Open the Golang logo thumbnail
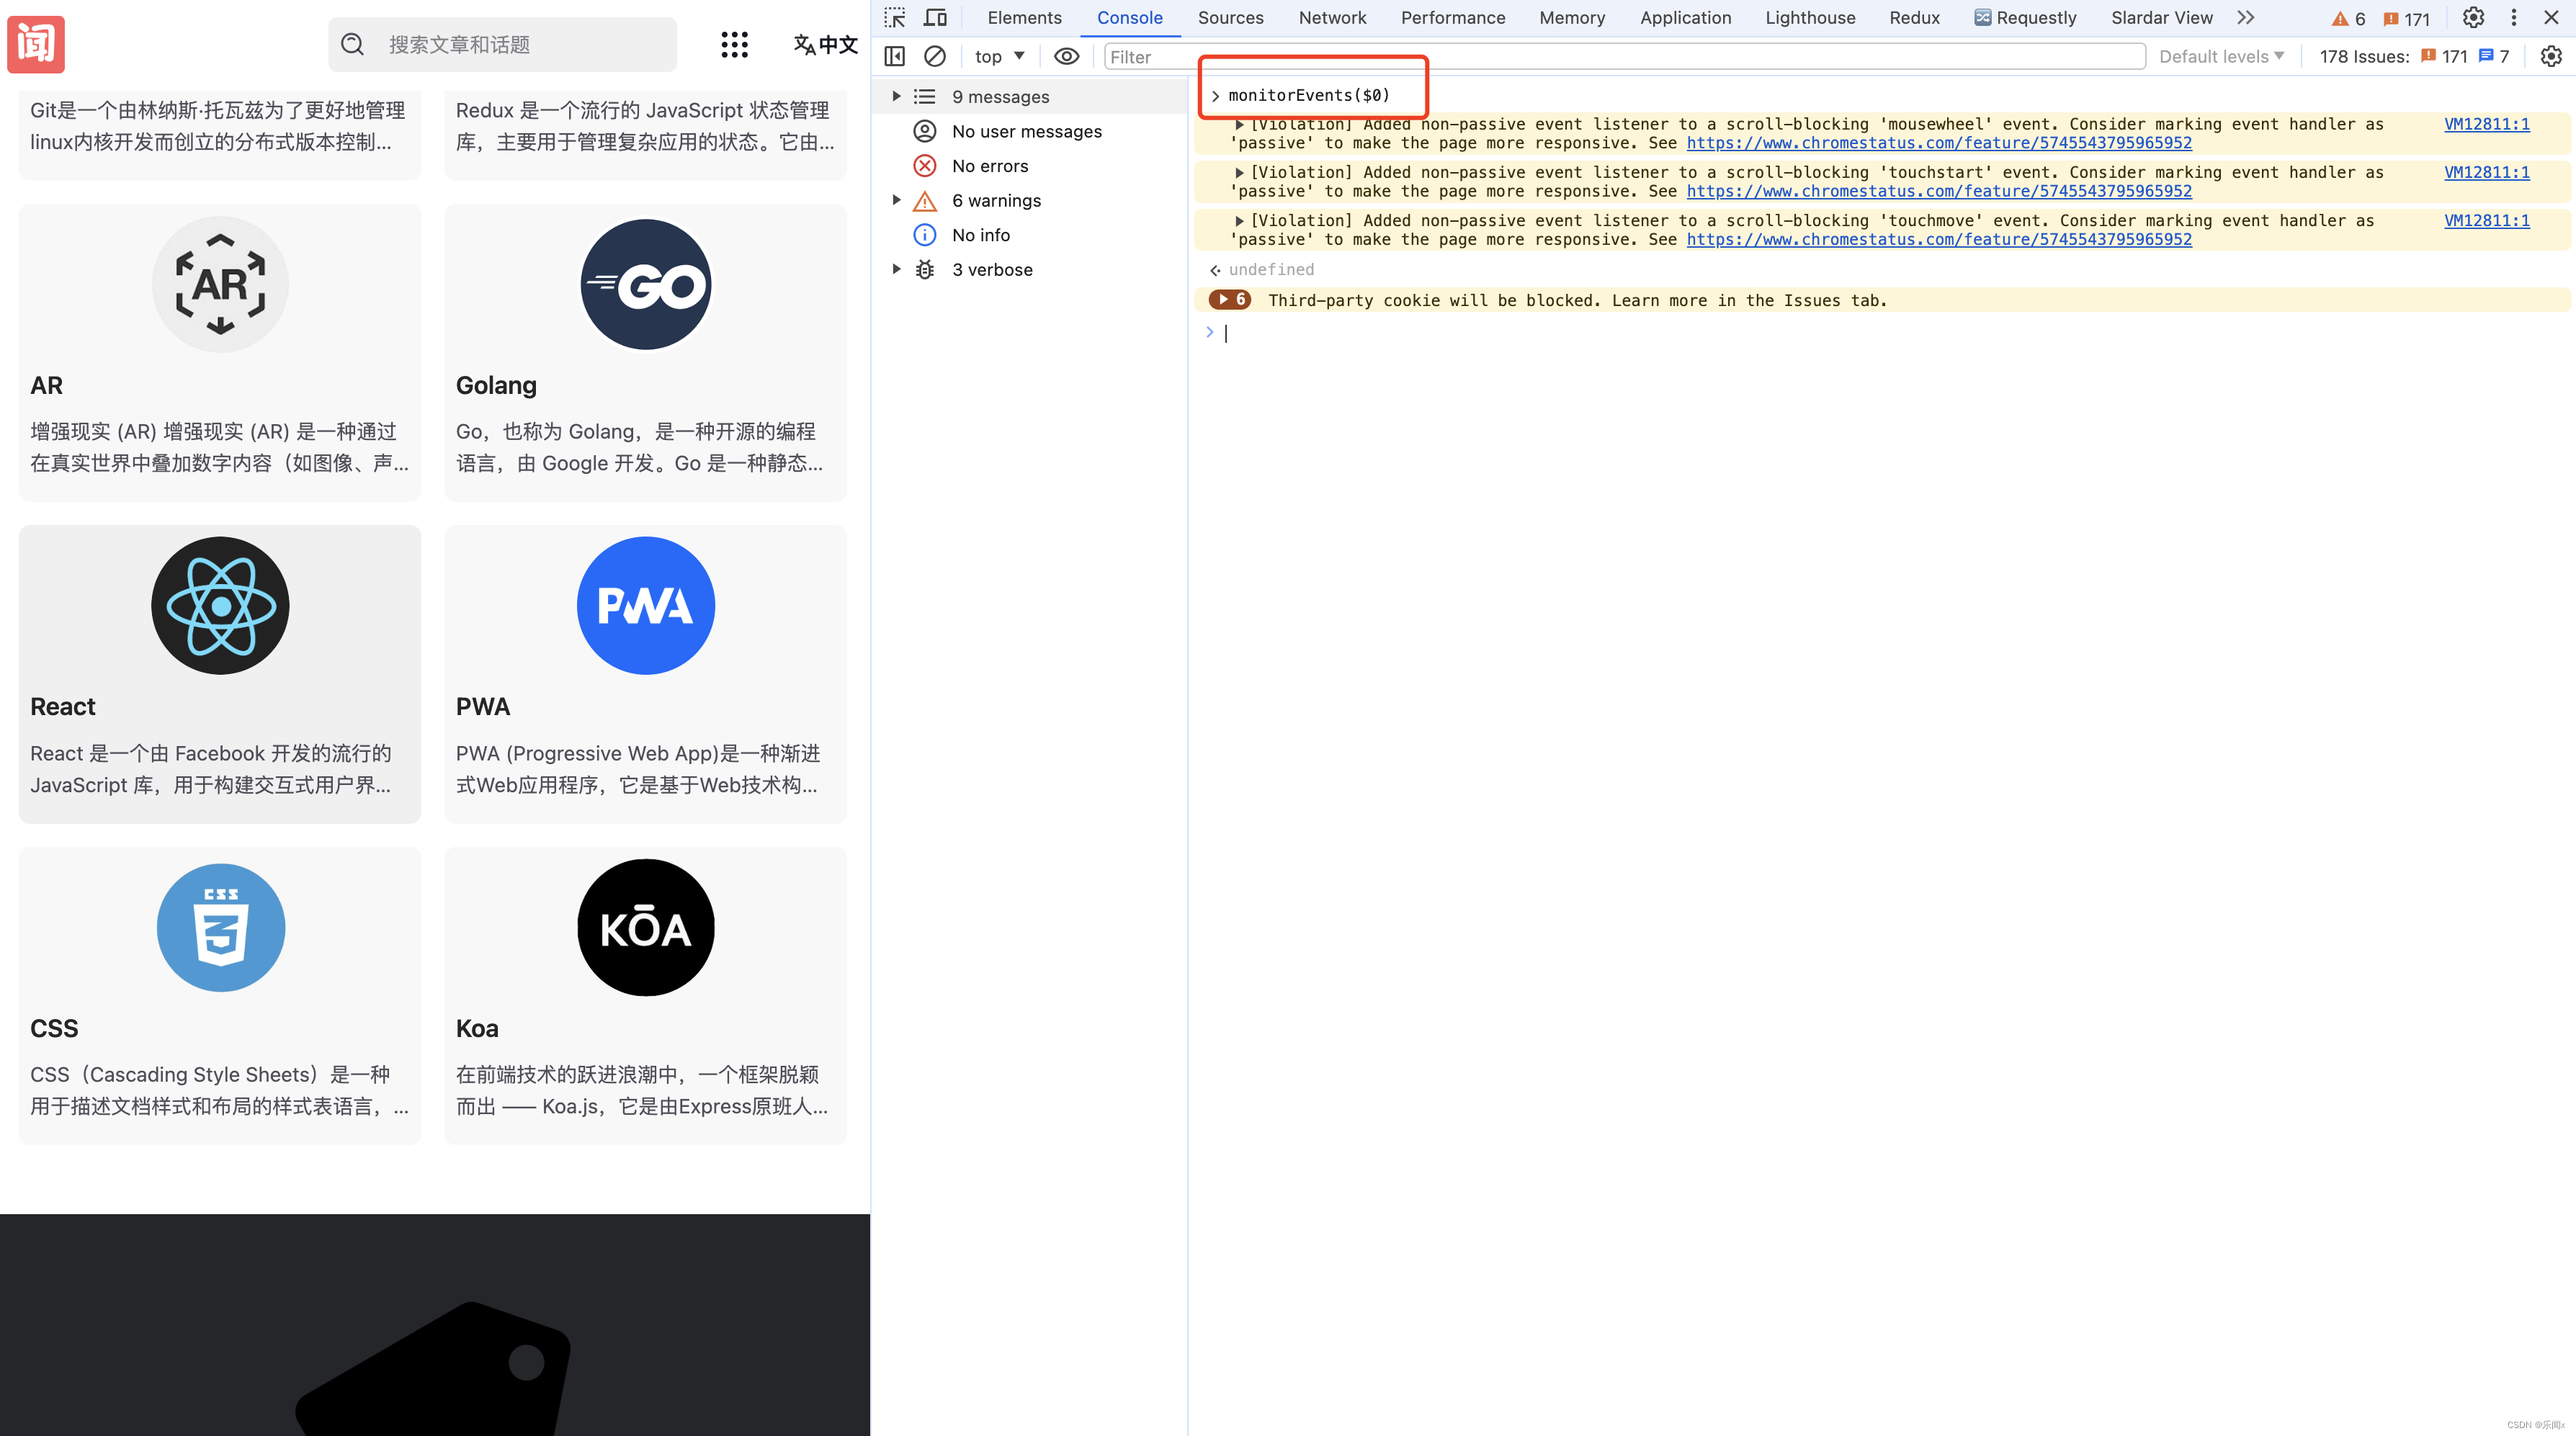Screen dimensions: 2576x1436 point(646,285)
